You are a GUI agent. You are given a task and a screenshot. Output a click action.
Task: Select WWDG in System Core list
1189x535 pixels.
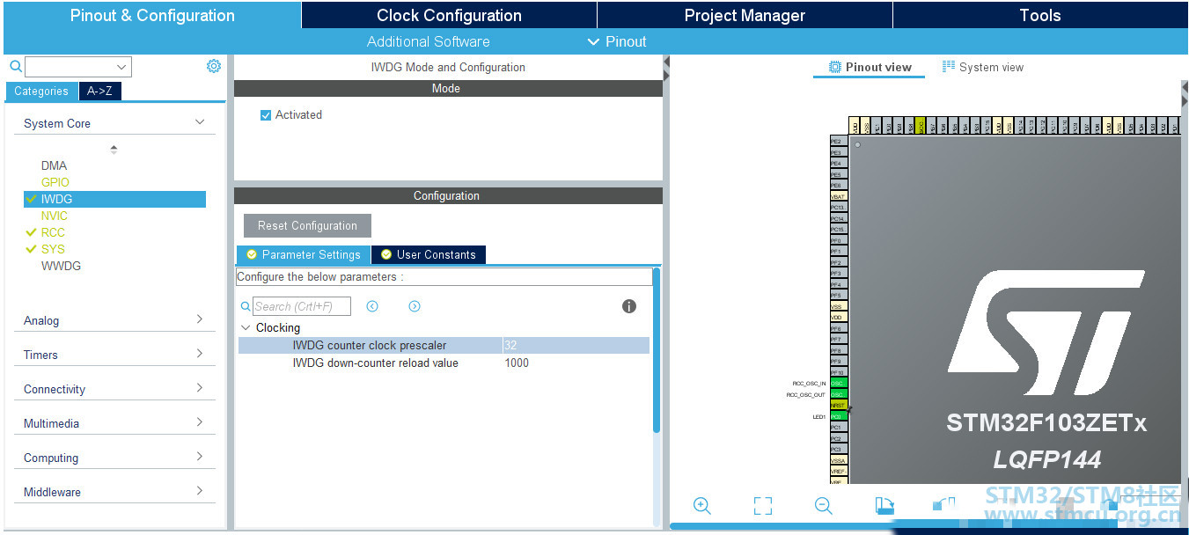61,266
